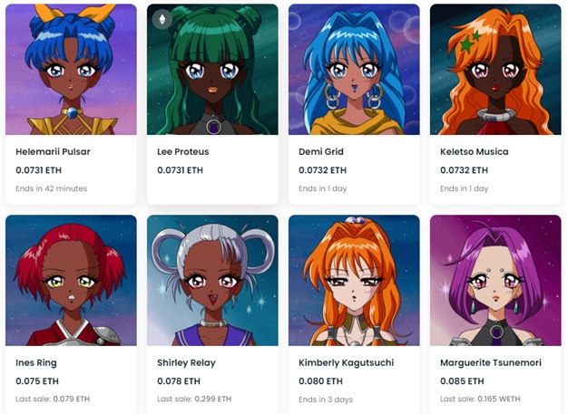Open the Ines Ring artwork thumbnail
The height and width of the screenshot is (414, 568).
(x=71, y=280)
